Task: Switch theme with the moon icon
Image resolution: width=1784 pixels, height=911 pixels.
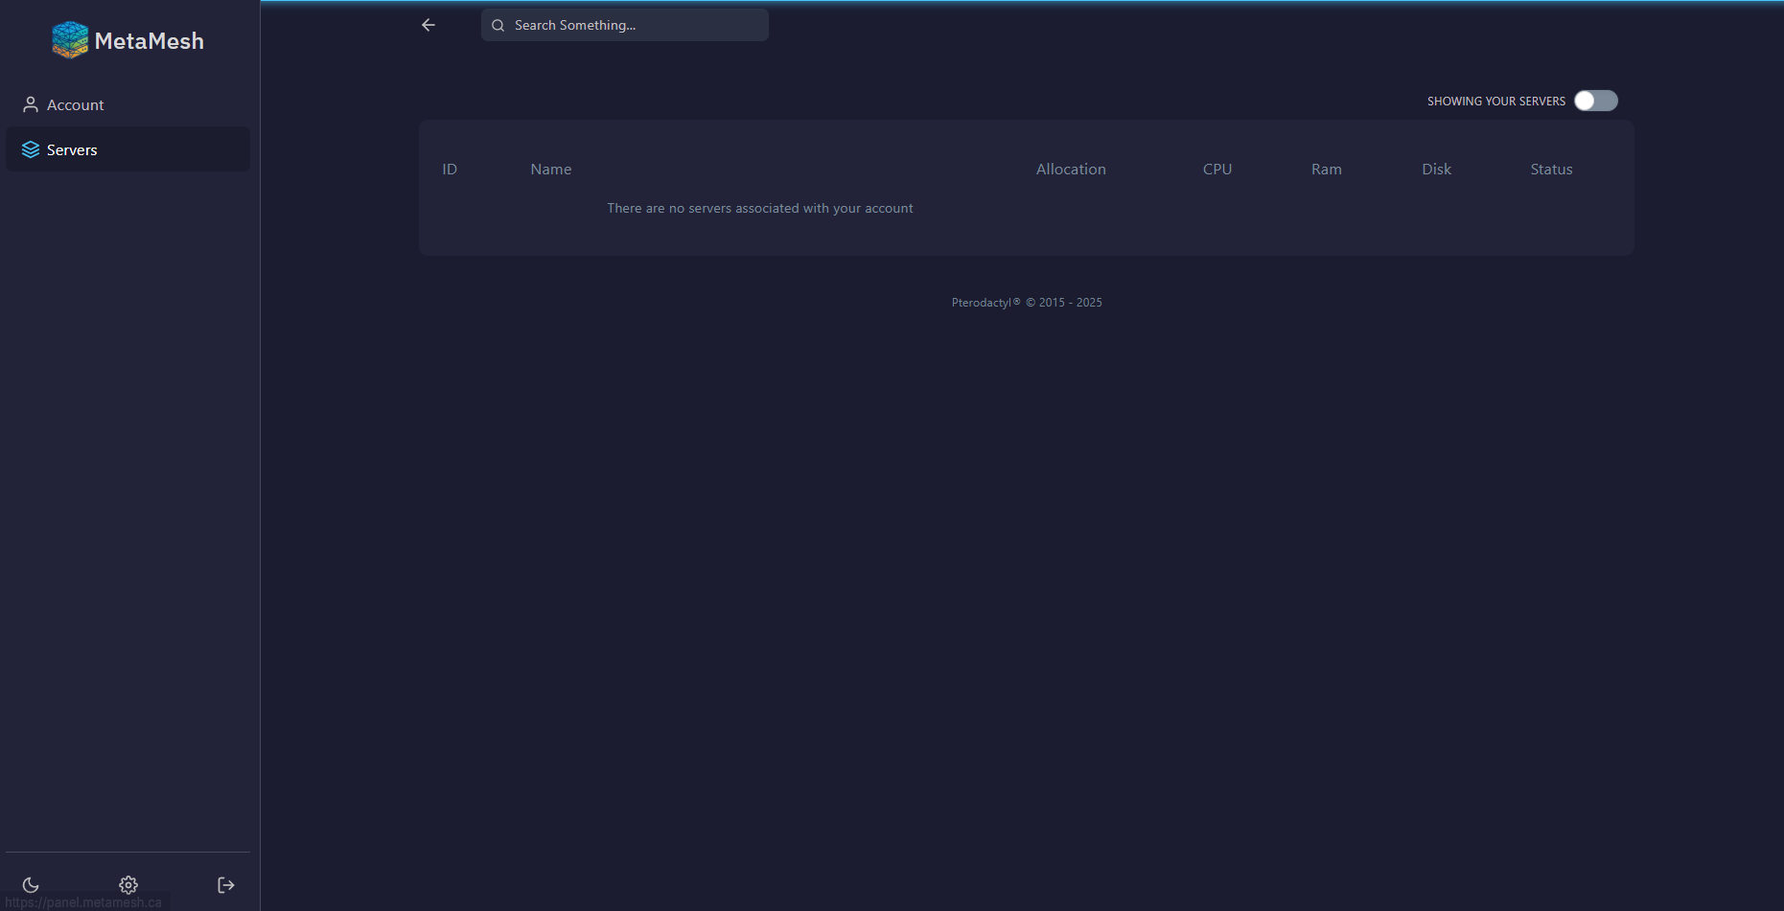Action: (x=31, y=884)
